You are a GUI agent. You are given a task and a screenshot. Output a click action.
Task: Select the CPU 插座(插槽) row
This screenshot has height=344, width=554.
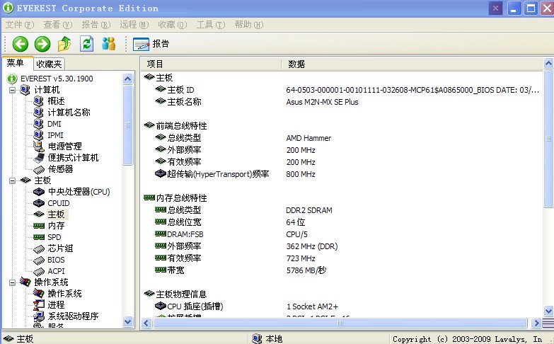point(342,306)
